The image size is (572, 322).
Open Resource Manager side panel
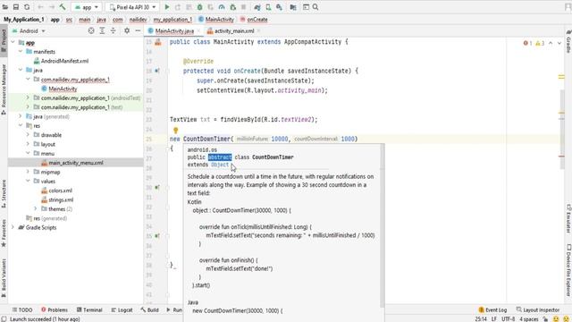(x=4, y=89)
